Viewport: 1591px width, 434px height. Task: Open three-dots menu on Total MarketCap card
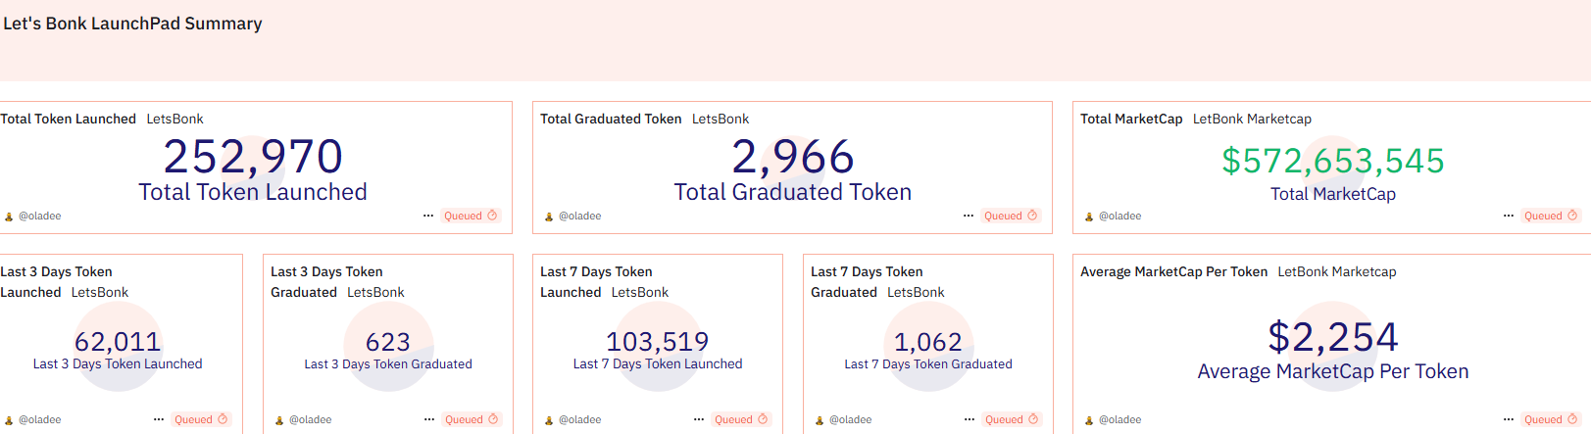tap(1509, 216)
